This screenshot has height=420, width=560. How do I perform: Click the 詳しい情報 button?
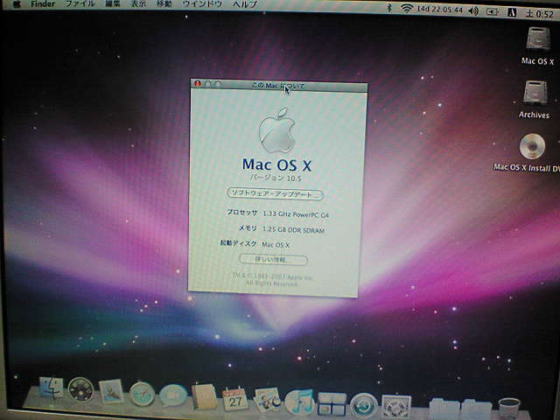[x=273, y=260]
